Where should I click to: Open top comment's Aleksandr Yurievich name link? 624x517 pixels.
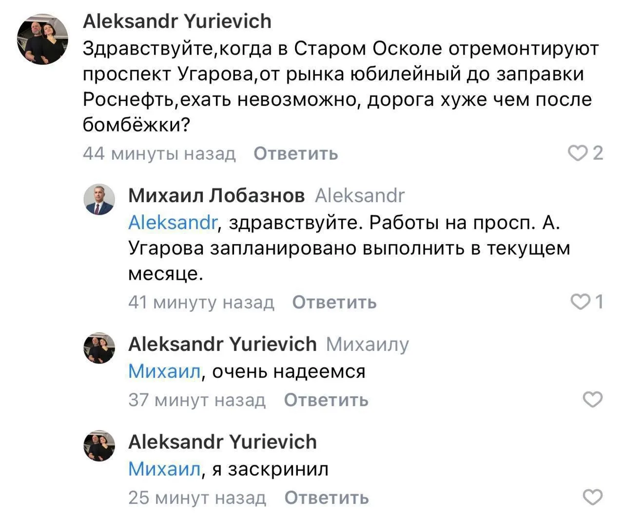[x=177, y=21]
